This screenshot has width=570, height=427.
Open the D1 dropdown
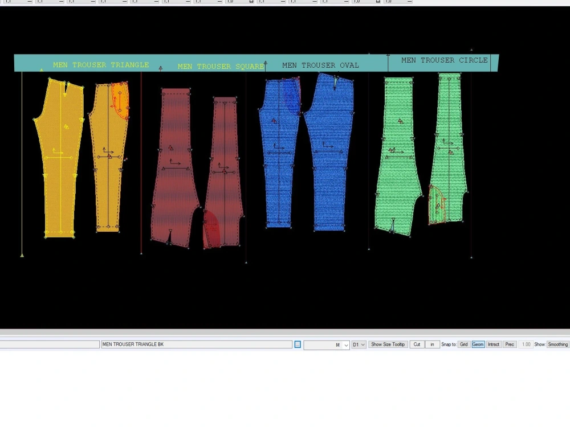point(359,344)
